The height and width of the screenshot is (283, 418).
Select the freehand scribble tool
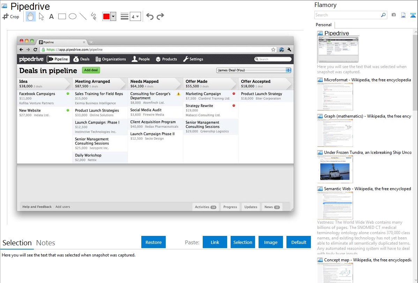[x=94, y=16]
